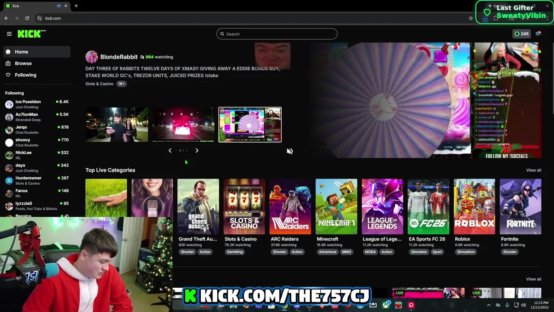
Task: Click the Shooter tag under Fortnite
Action: (510, 252)
